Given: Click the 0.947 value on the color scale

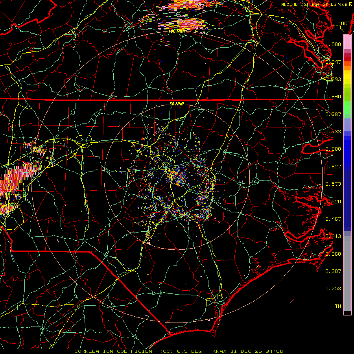Looking at the screenshot, I should click(333, 62).
